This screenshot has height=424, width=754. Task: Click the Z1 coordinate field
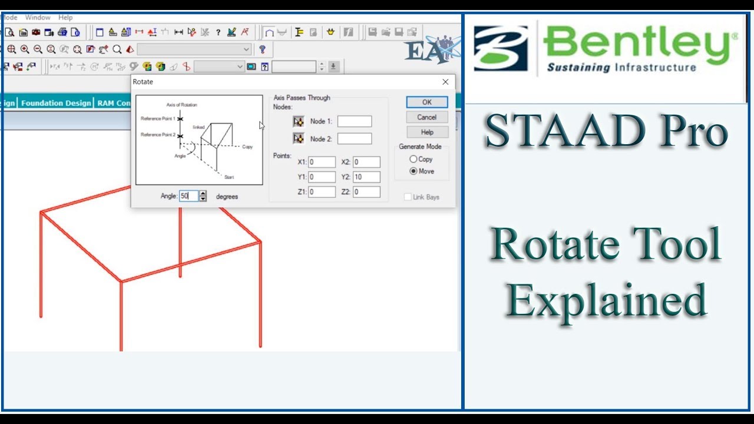pos(322,192)
